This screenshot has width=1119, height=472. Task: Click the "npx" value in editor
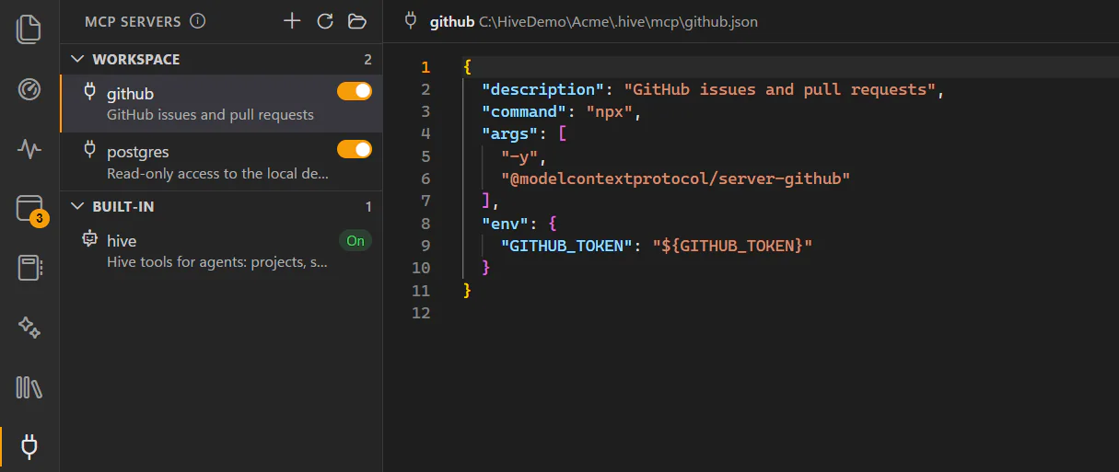click(x=609, y=111)
